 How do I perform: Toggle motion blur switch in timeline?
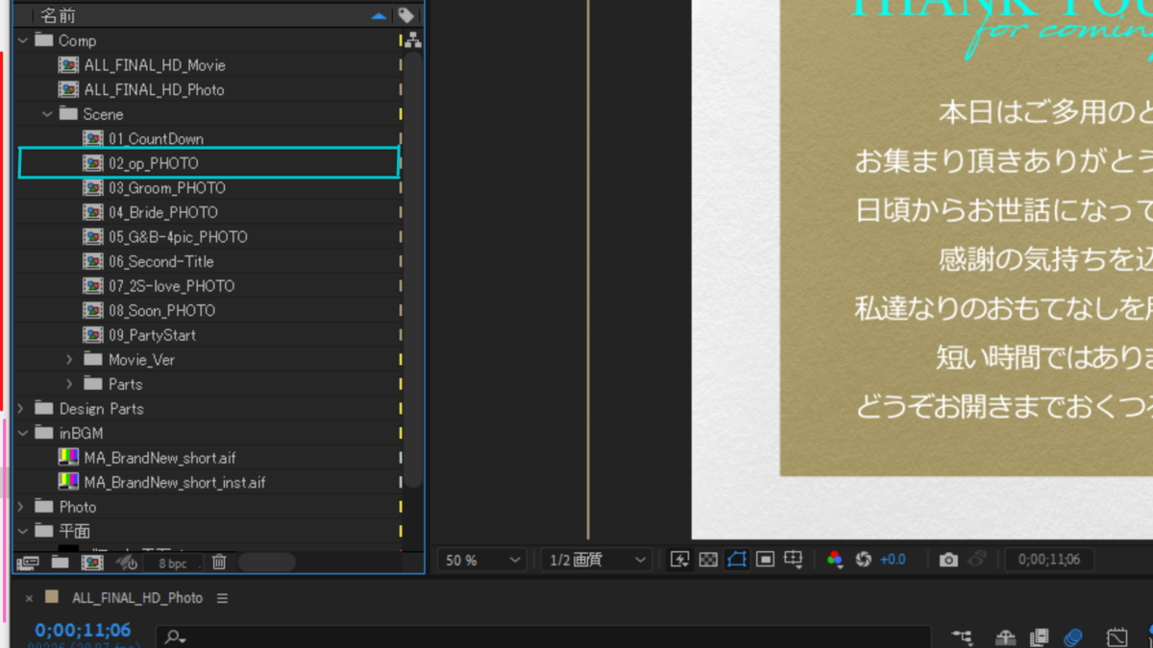(x=1073, y=637)
